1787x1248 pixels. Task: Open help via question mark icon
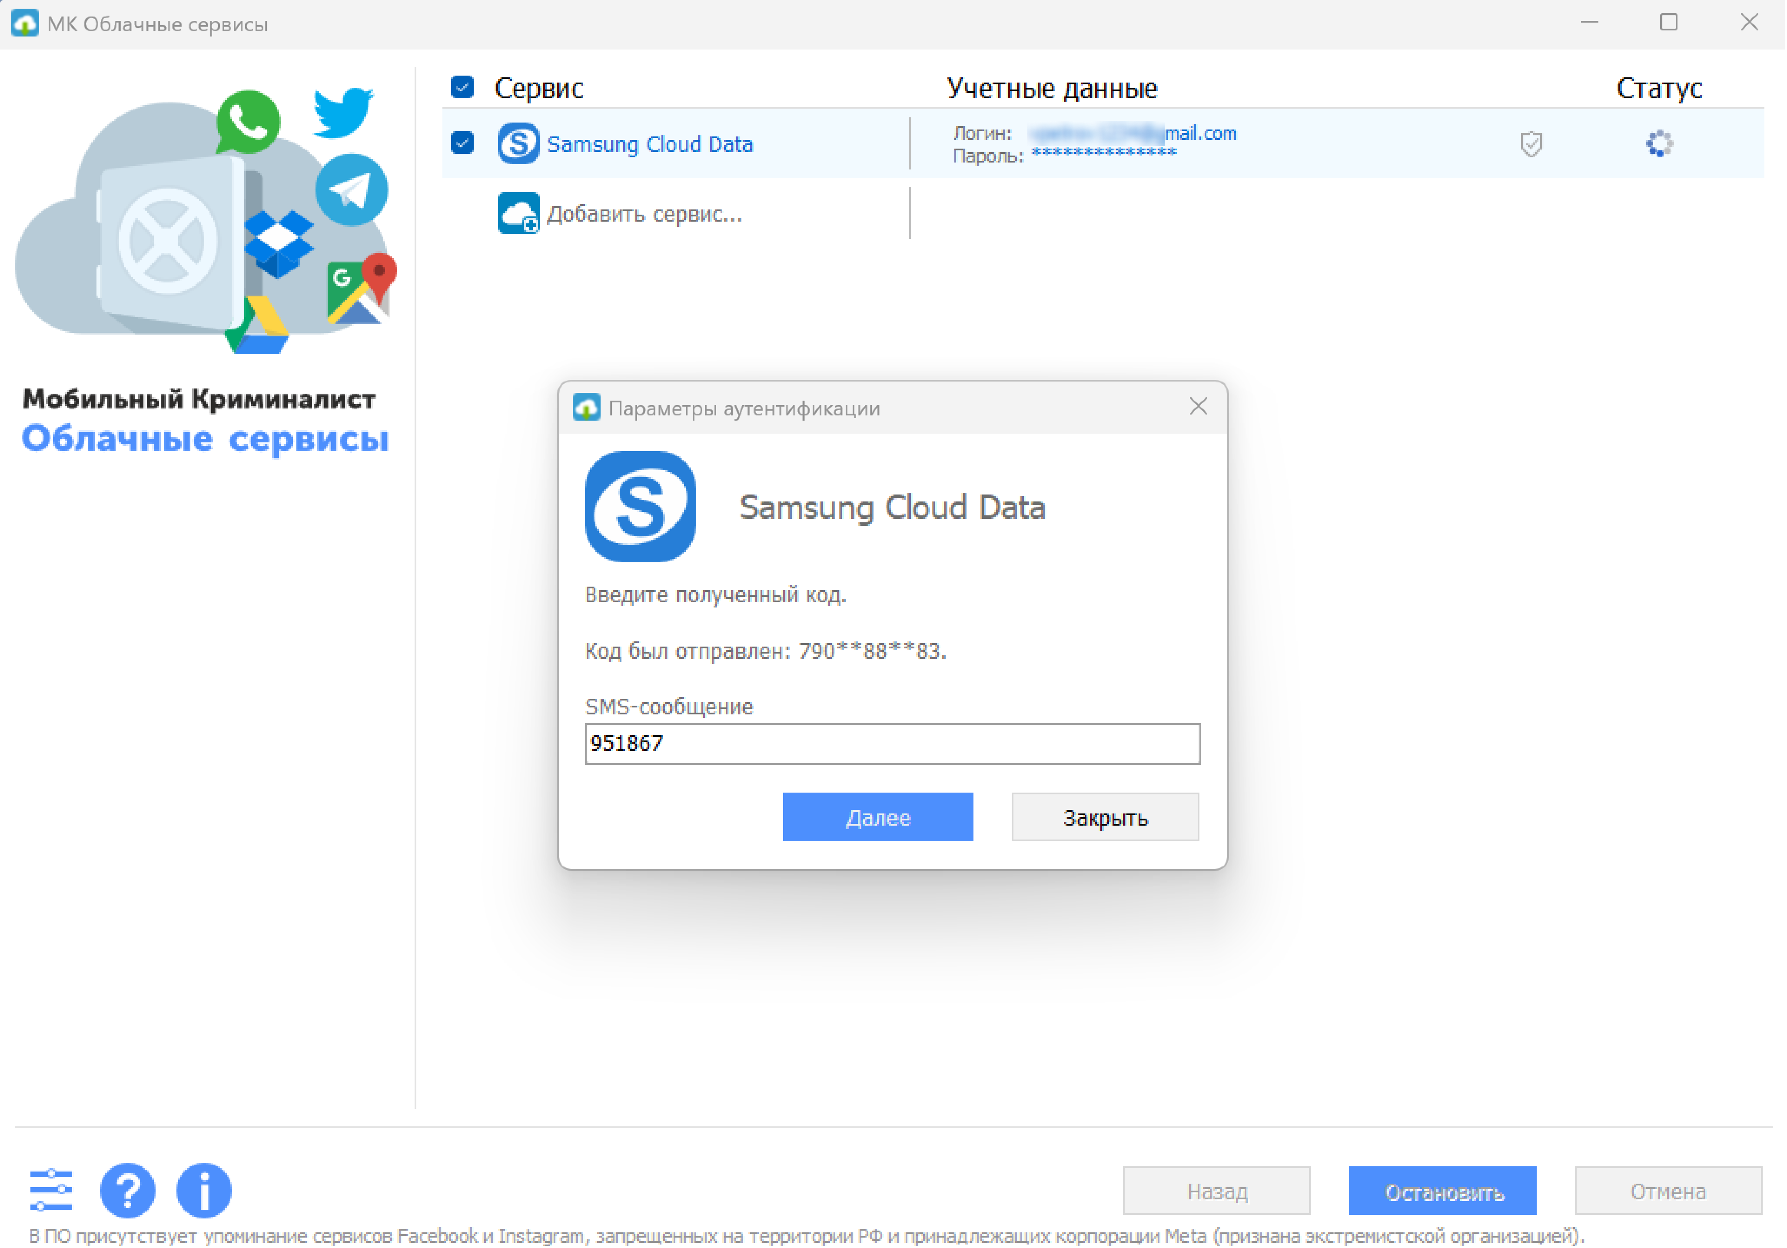pos(128,1190)
